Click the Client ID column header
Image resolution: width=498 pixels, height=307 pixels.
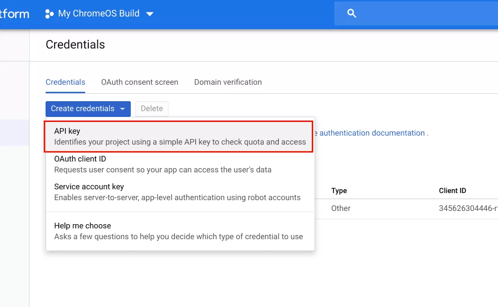452,191
